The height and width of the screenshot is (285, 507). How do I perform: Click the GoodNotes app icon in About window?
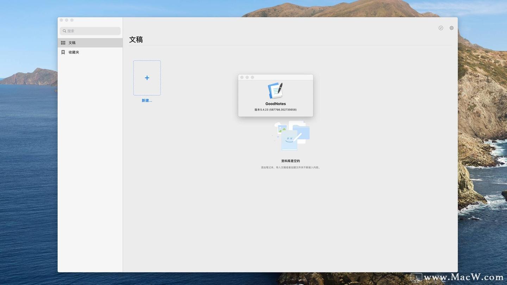pyautogui.click(x=275, y=90)
